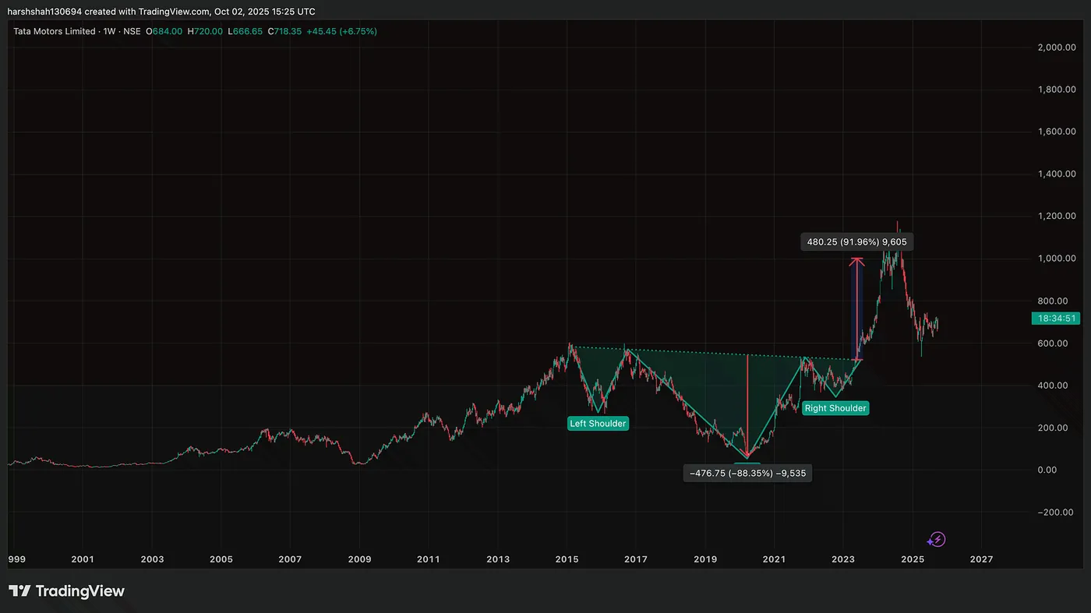The image size is (1091, 613).
Task: Click the 2023 year label on time axis
Action: click(843, 559)
